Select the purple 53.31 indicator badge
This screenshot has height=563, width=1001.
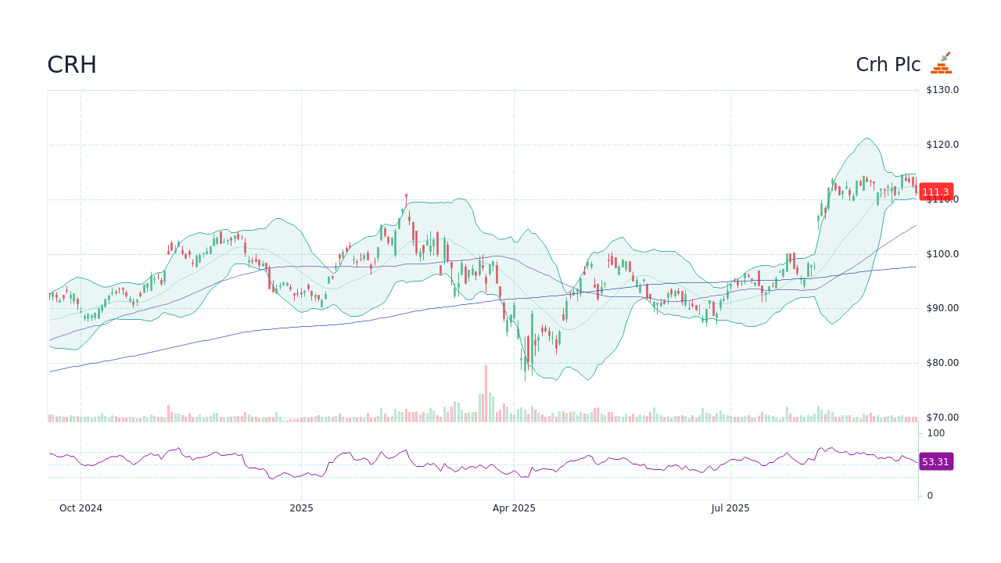pyautogui.click(x=935, y=461)
